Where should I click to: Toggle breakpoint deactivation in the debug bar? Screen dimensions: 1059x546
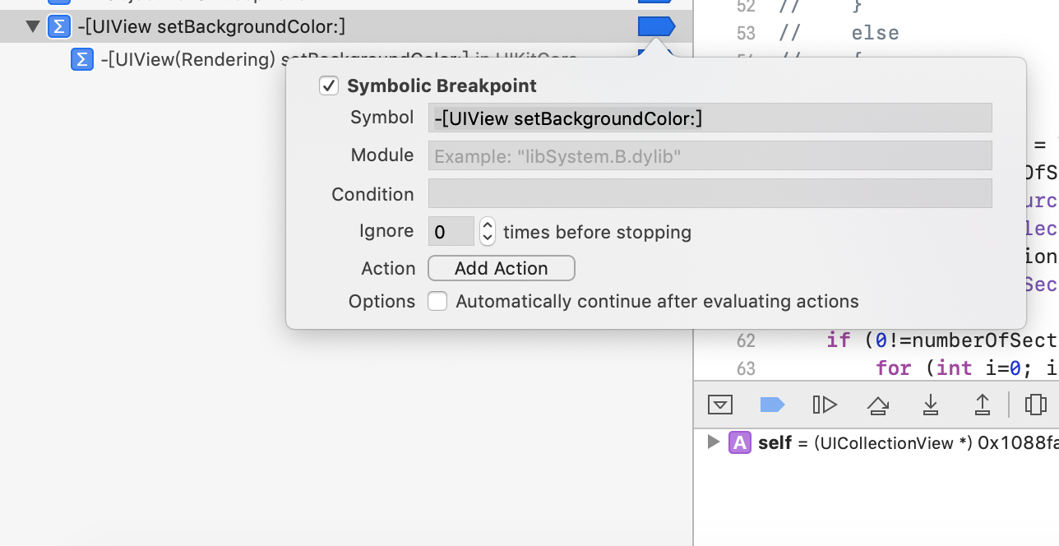[772, 405]
